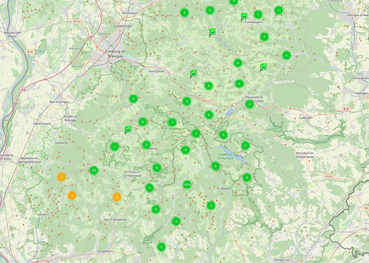Open the orange 2 cluster south of Sulzburg
This screenshot has height=263, width=369.
click(x=62, y=177)
